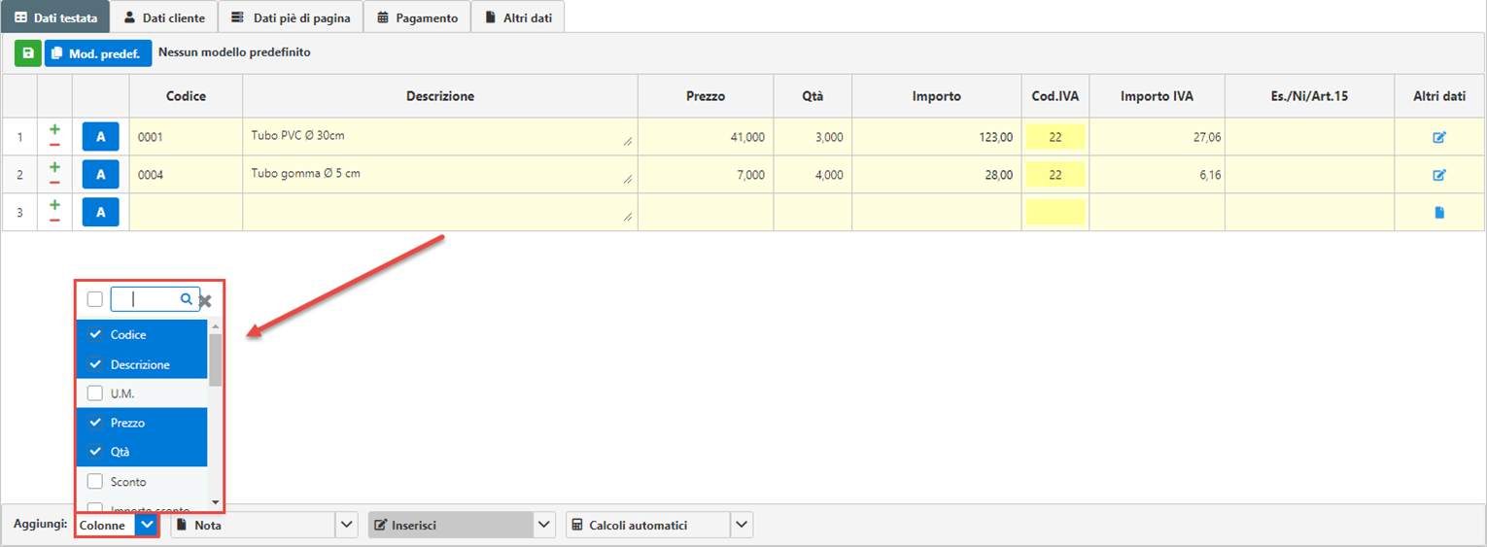Enable the U.M. column checkbox

click(x=95, y=393)
